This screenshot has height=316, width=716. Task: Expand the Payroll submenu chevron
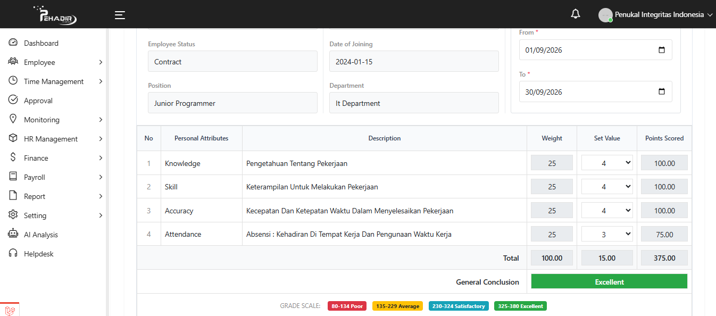click(x=101, y=177)
